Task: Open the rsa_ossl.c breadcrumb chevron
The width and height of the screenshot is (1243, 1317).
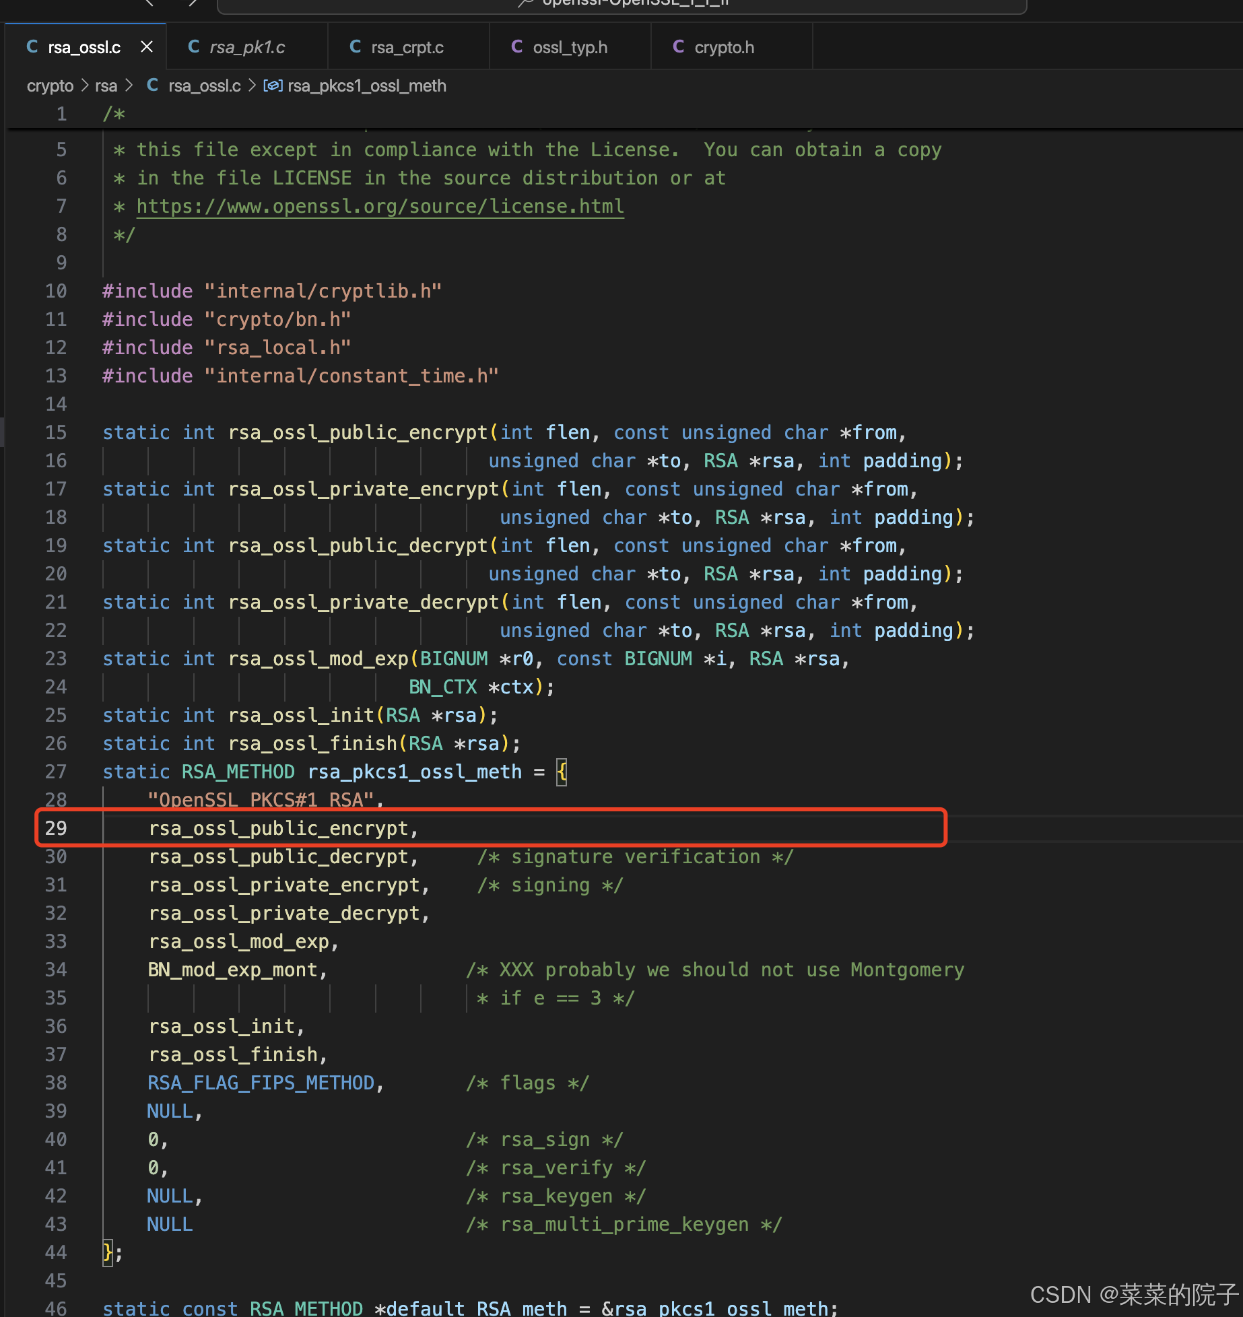Action: [252, 86]
